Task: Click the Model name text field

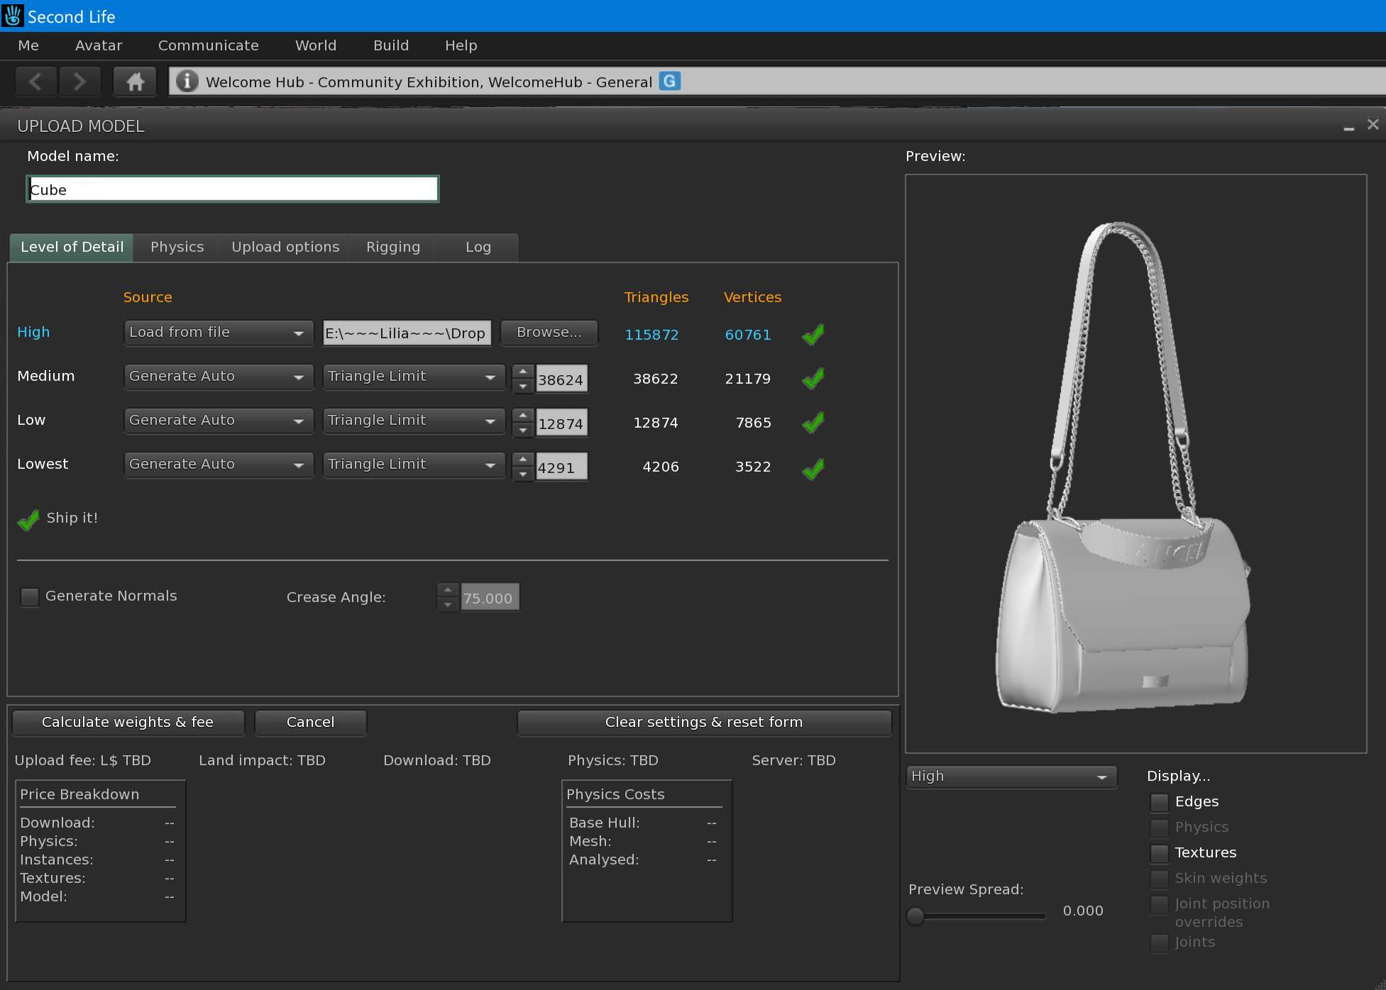Action: tap(232, 189)
